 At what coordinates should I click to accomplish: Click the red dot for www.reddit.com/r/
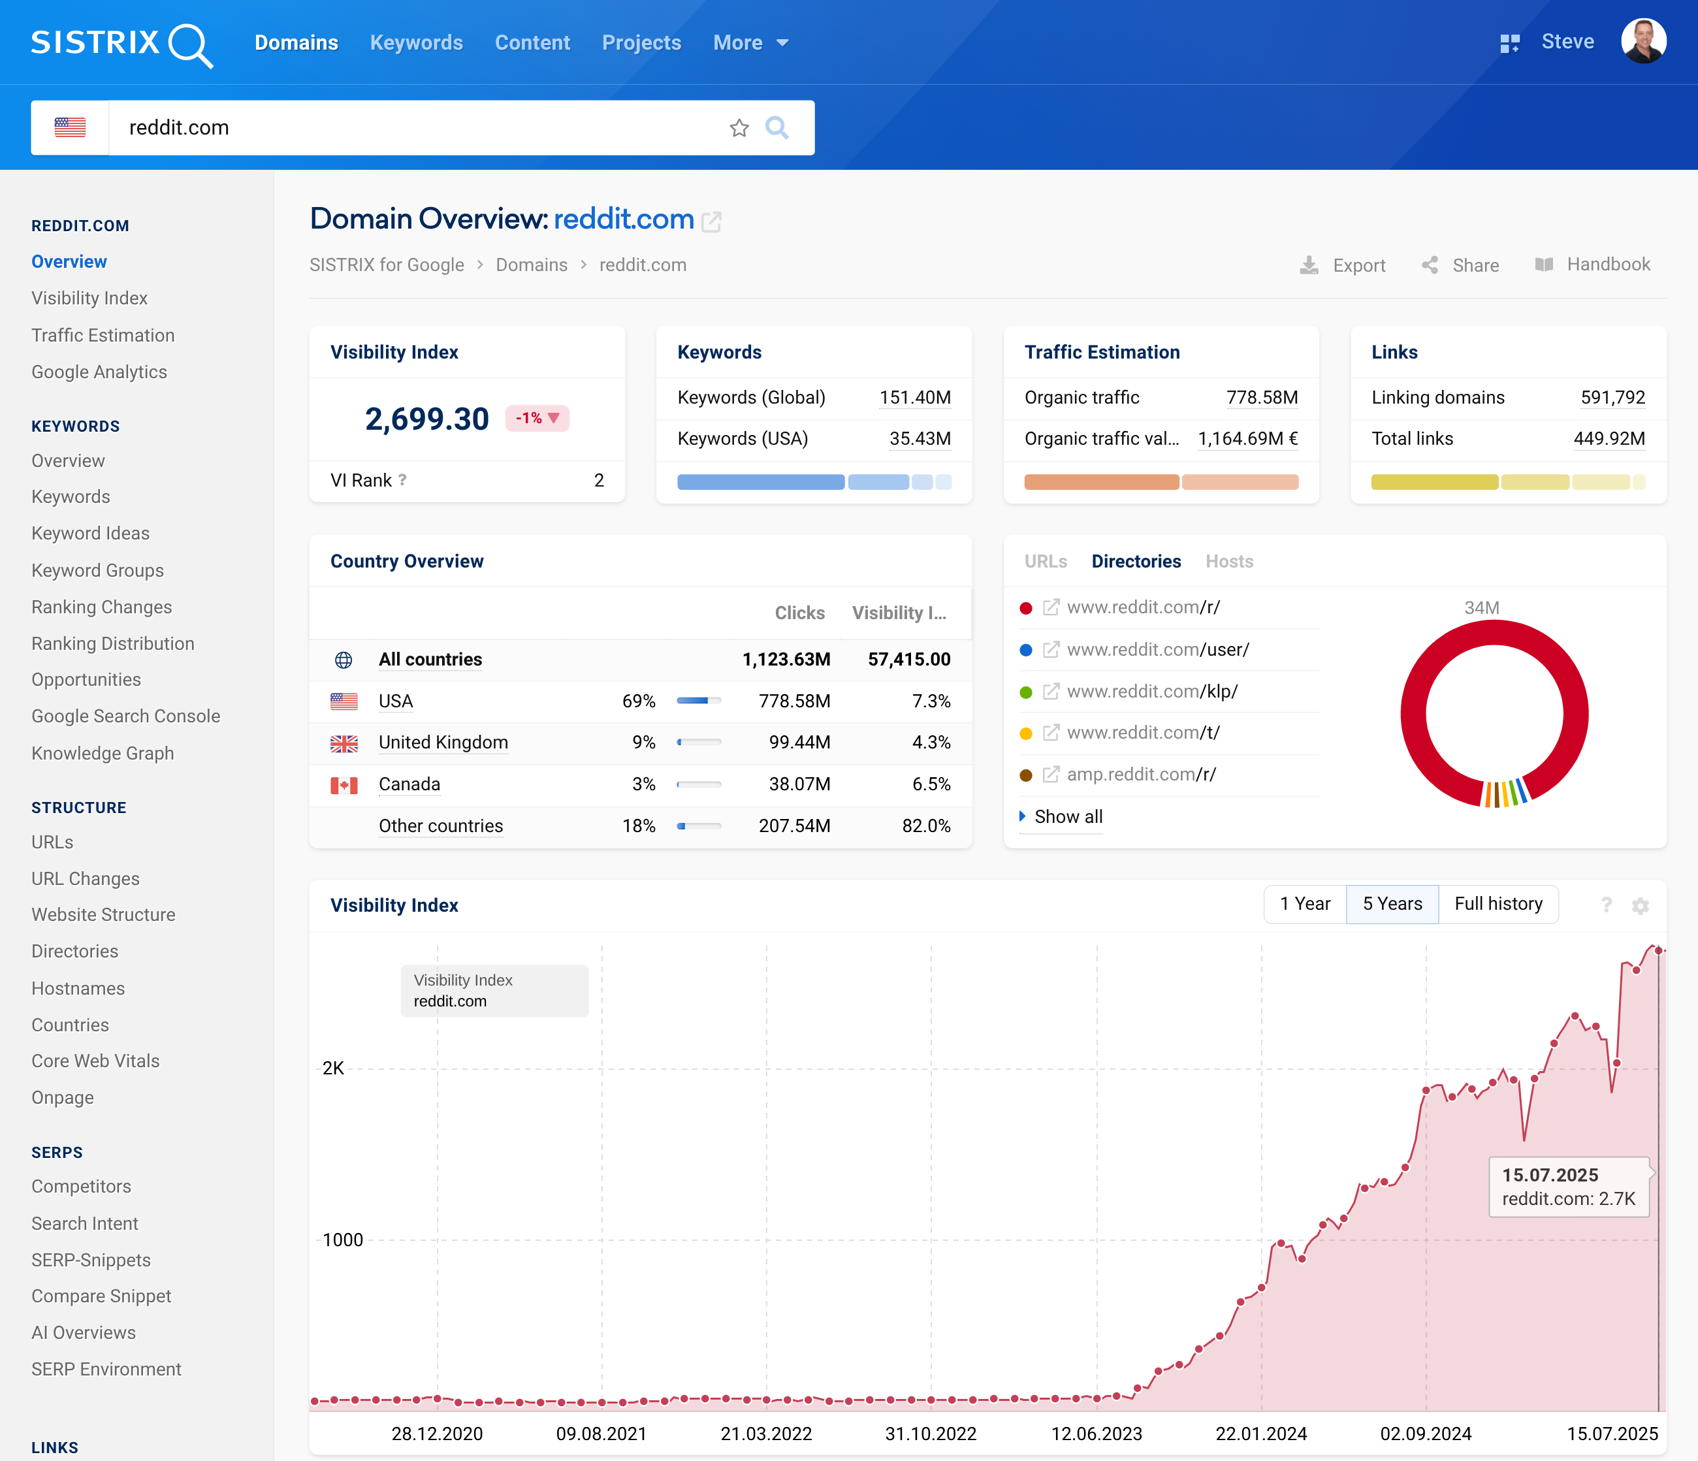1025,608
